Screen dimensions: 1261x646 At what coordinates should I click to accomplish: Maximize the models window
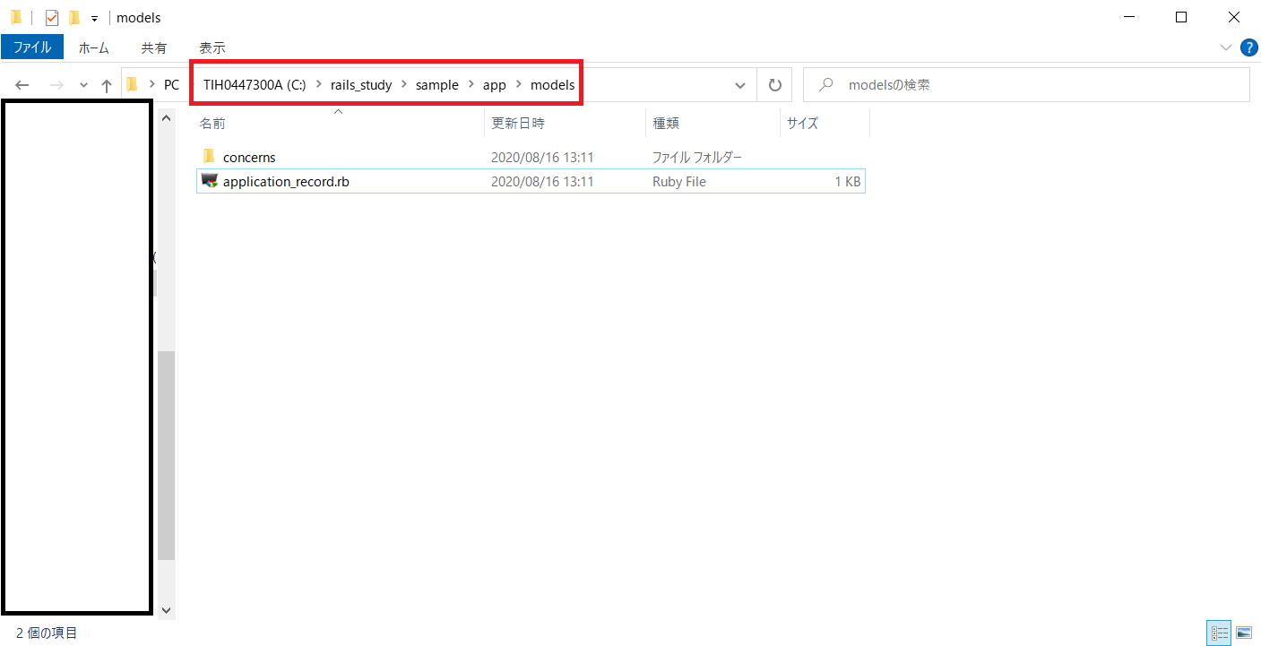(x=1181, y=17)
